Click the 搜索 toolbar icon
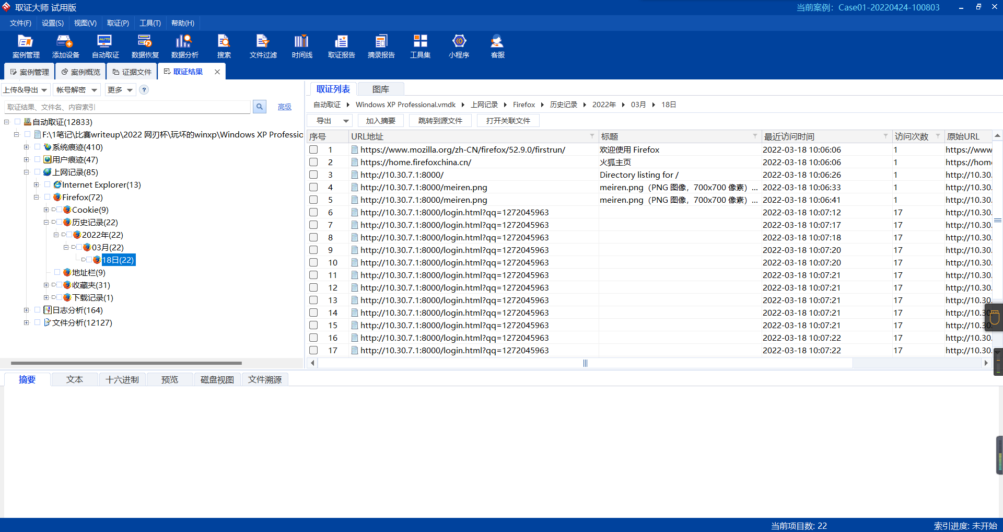 coord(224,47)
